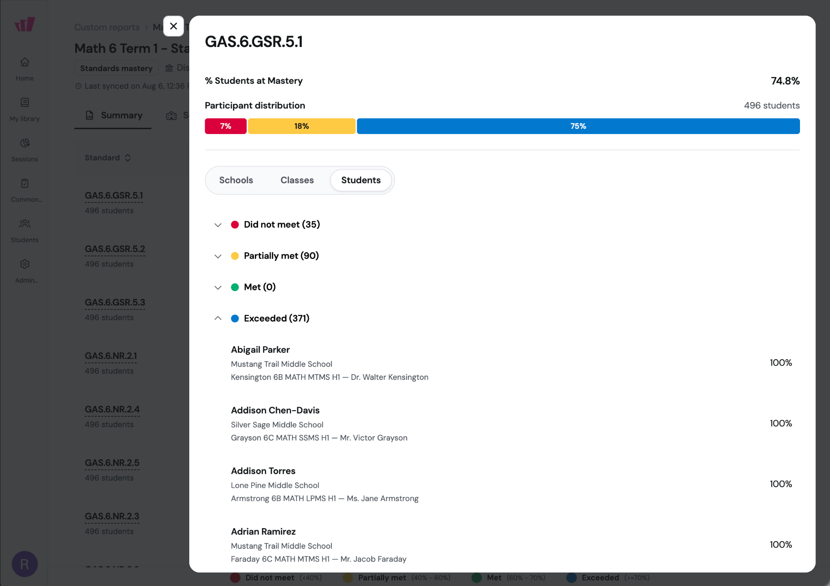Viewport: 830px width, 586px height.
Task: Click the app logo in the sidebar
Action: click(x=25, y=24)
